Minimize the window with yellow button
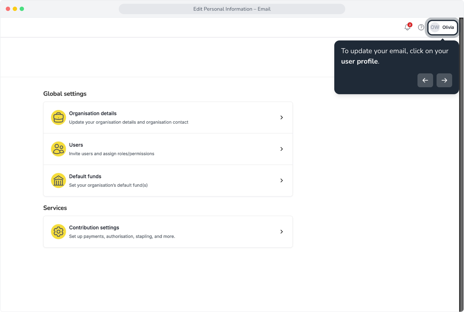This screenshot has height=312, width=464. pyautogui.click(x=15, y=9)
